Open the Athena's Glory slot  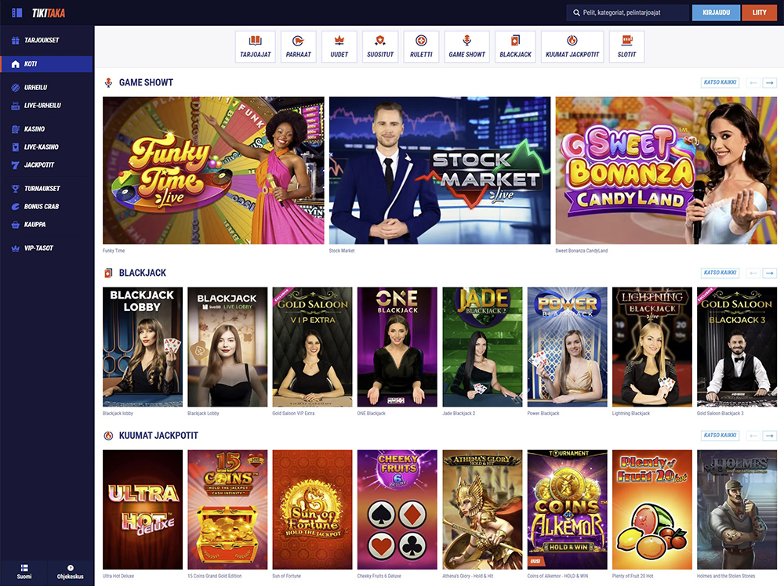[x=482, y=509]
